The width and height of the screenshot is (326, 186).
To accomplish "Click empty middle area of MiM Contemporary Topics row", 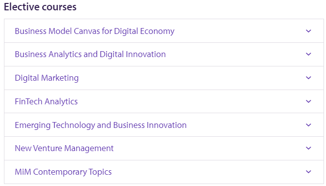I will pos(208,172).
